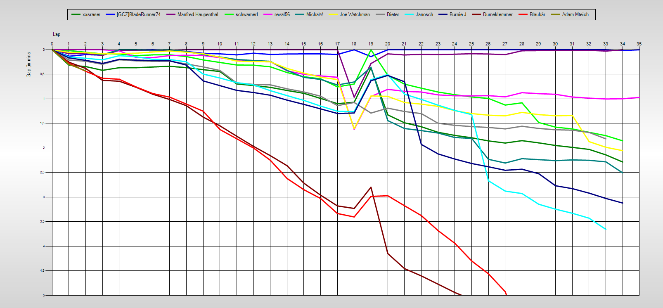Click the 5 gap axis label
Viewport: 663px width, 308px height.
[44, 295]
